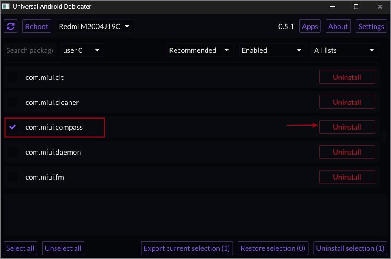This screenshot has width=391, height=259.
Task: Open the Recommended filter dropdown
Action: coord(200,50)
